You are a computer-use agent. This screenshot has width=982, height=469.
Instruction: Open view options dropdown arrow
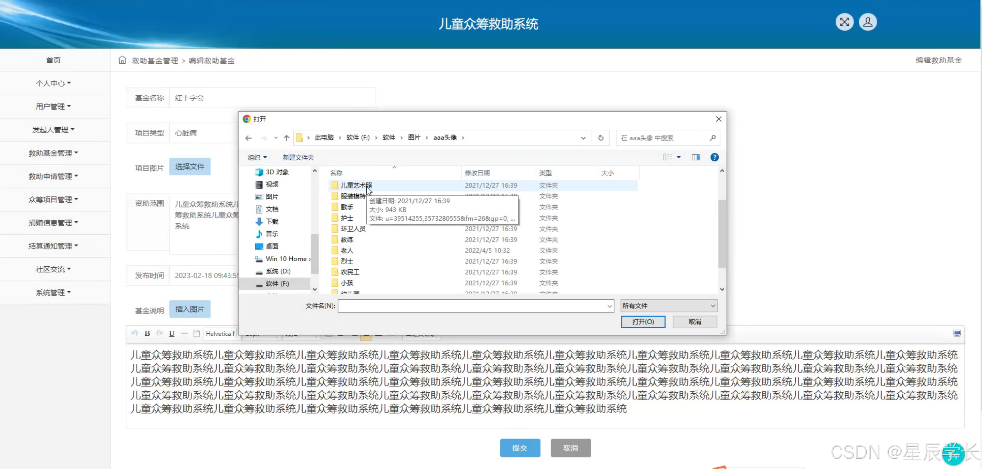pyautogui.click(x=679, y=157)
